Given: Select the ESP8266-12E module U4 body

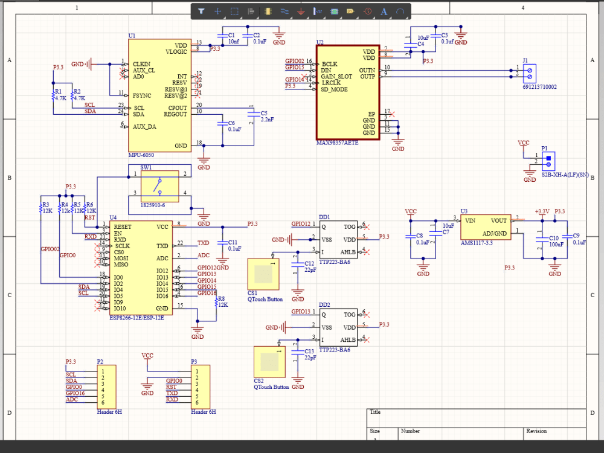Looking at the screenshot, I should coord(141,268).
